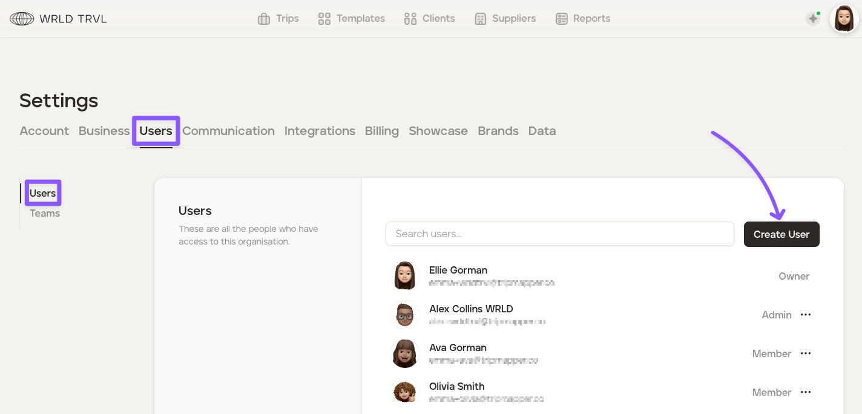Click the WRLD TRVL globe logo
Image resolution: width=862 pixels, height=414 pixels.
(22, 19)
